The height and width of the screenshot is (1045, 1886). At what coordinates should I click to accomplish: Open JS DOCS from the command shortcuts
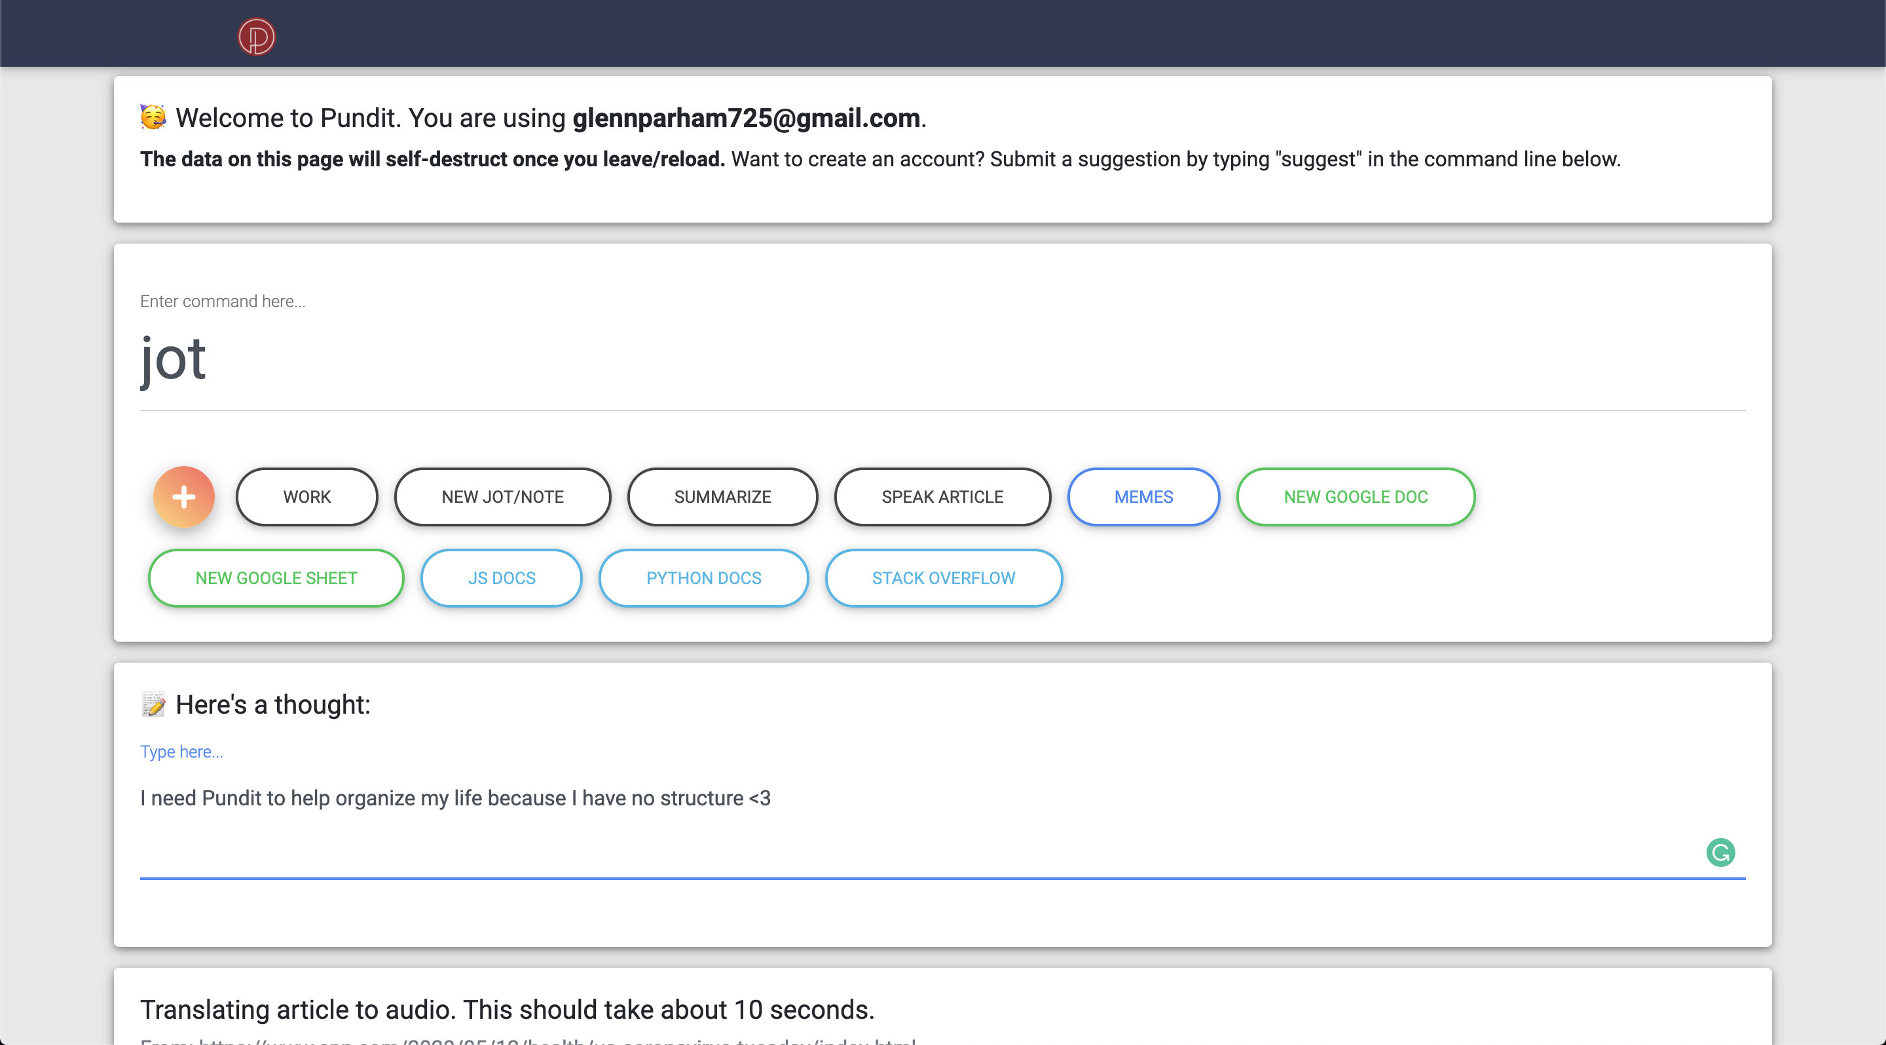pyautogui.click(x=502, y=578)
